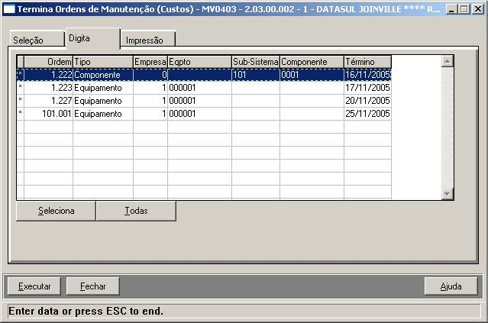Click the Componente value 0001
The height and width of the screenshot is (323, 488).
[x=312, y=75]
